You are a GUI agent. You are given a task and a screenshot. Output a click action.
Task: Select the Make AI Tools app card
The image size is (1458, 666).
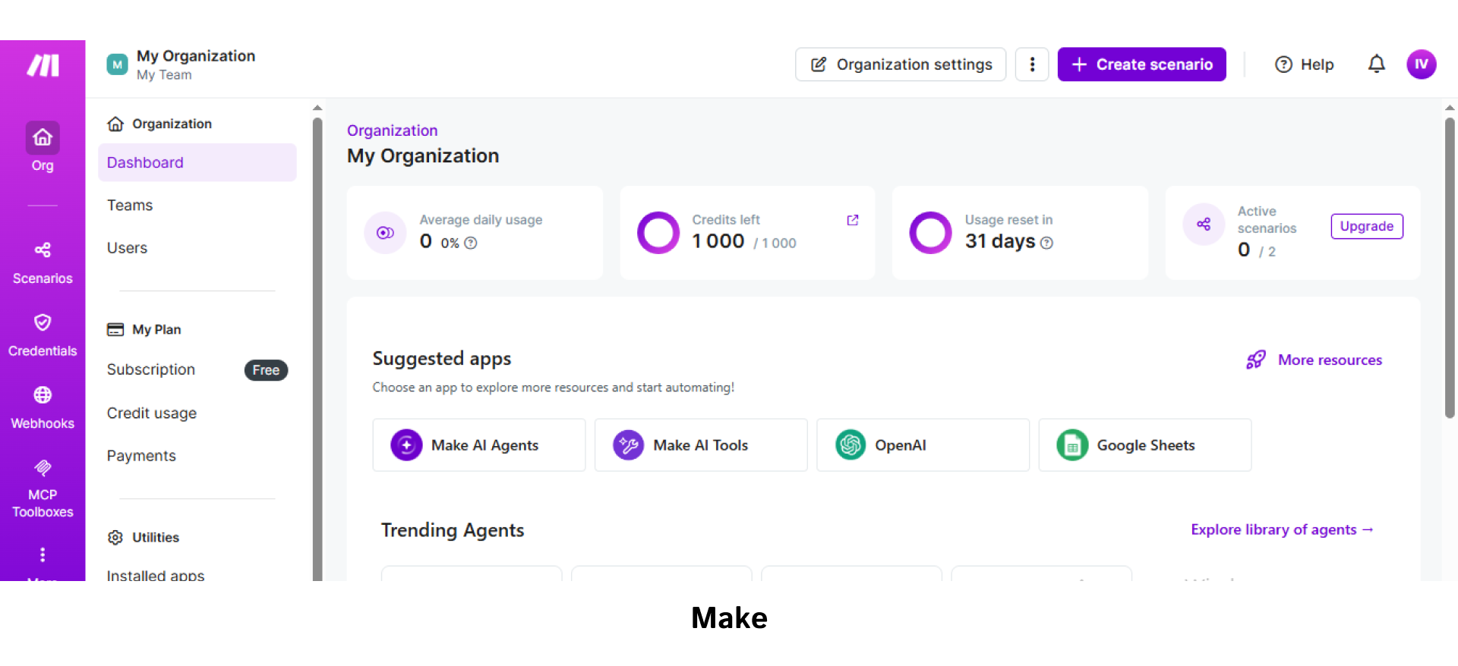coord(701,445)
